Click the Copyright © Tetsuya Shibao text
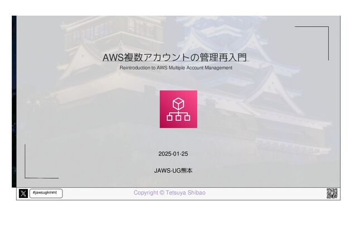This screenshot has height=252, width=357. tap(170, 193)
